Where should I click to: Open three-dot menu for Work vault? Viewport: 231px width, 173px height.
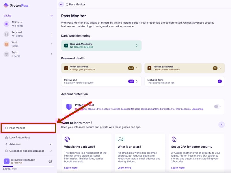point(51,44)
